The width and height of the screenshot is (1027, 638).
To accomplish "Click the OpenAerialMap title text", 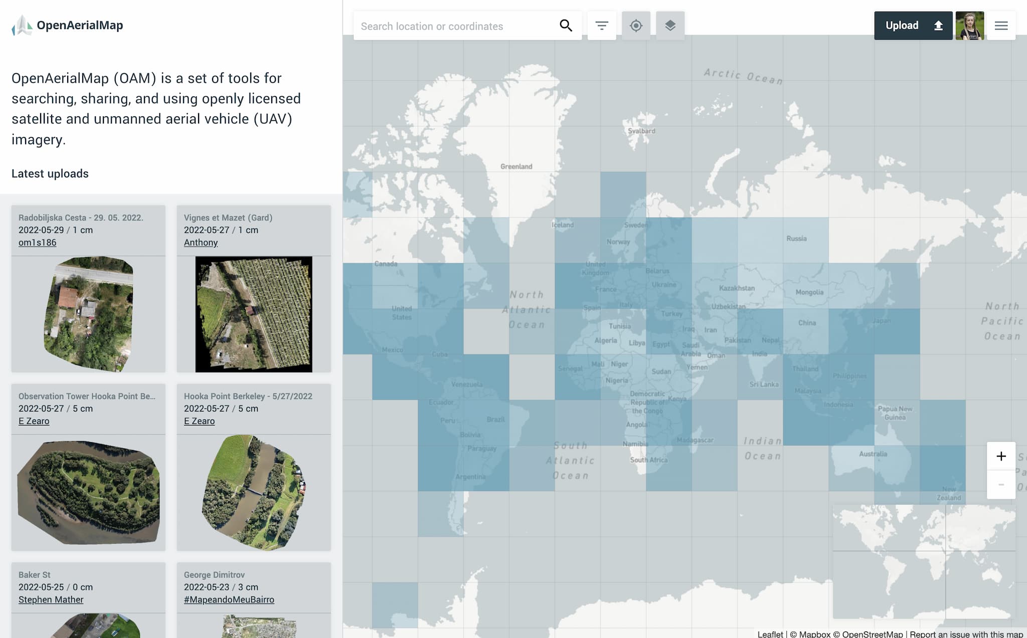I will click(80, 25).
